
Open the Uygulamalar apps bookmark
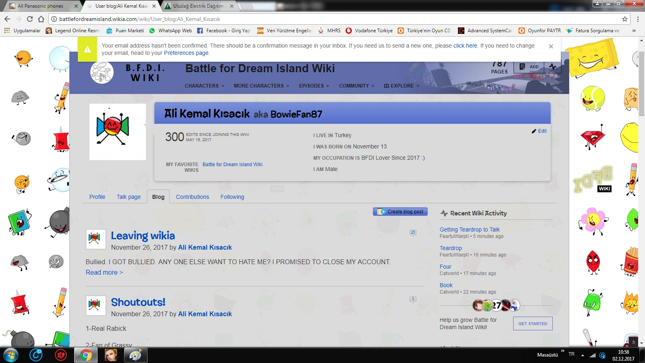click(22, 30)
